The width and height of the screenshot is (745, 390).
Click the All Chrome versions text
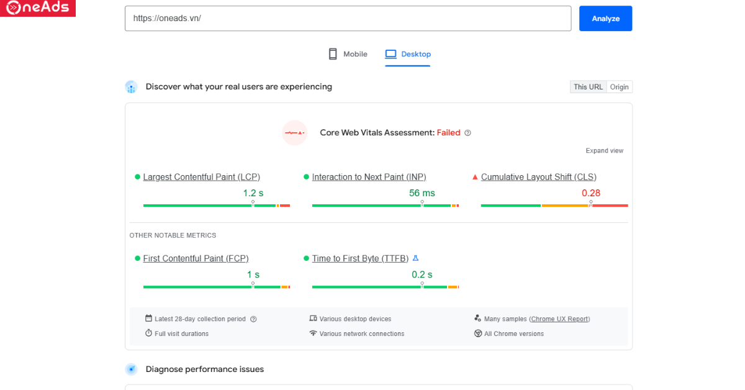tap(514, 334)
